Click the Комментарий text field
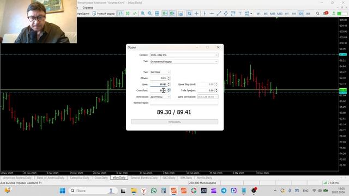Image resolution: width=349 pixels, height=196 pixels. (184, 103)
